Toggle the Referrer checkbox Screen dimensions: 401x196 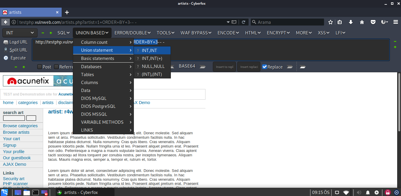[56, 67]
